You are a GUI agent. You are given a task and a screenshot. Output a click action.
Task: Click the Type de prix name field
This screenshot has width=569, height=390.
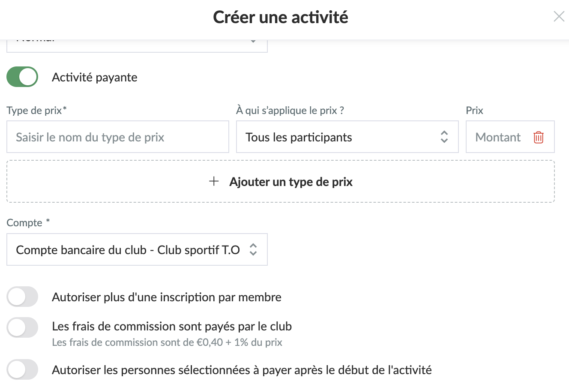click(118, 137)
